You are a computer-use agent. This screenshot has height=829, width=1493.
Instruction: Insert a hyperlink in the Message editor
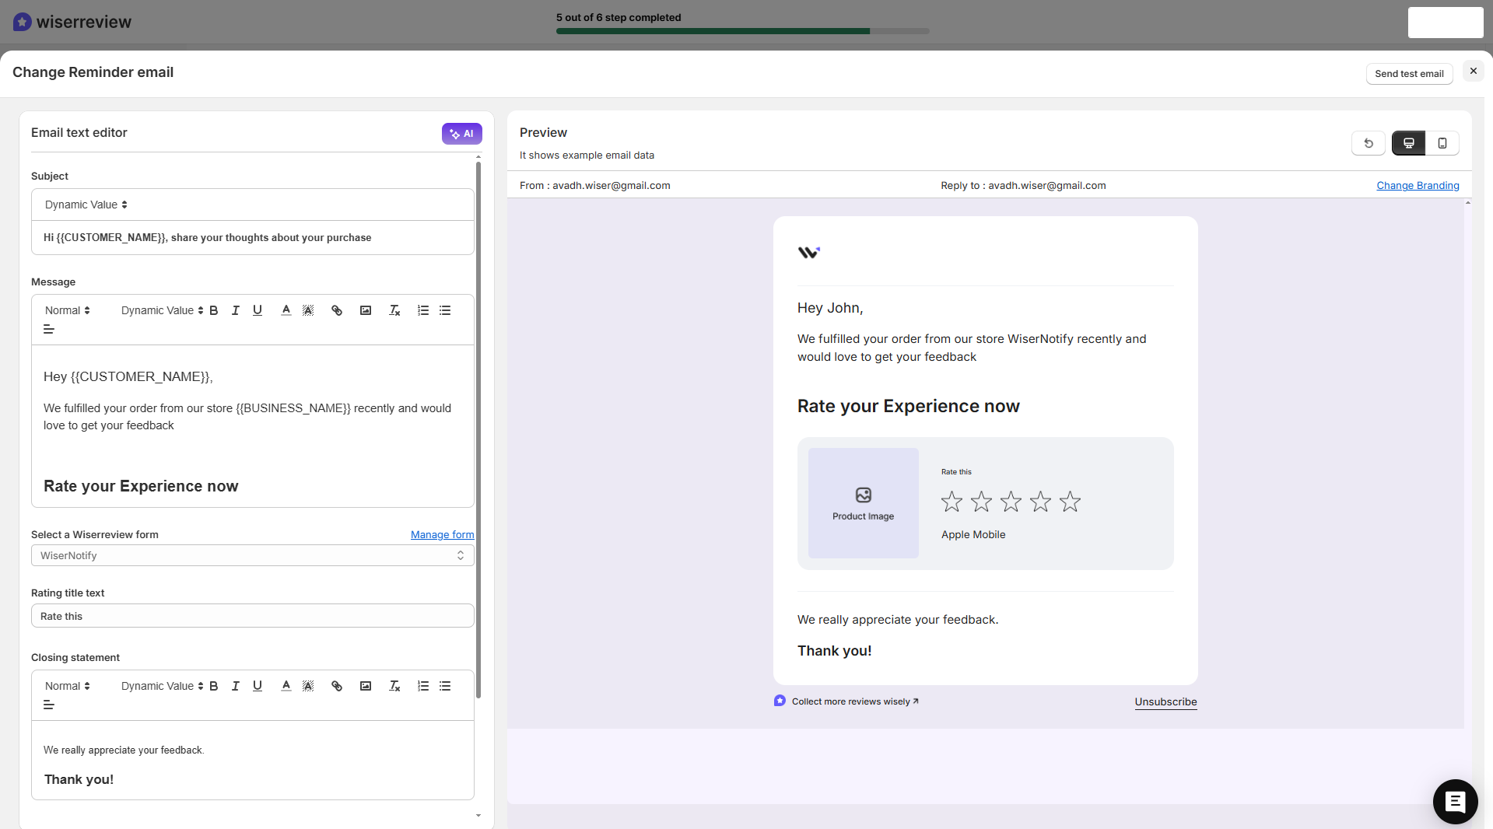(x=337, y=310)
